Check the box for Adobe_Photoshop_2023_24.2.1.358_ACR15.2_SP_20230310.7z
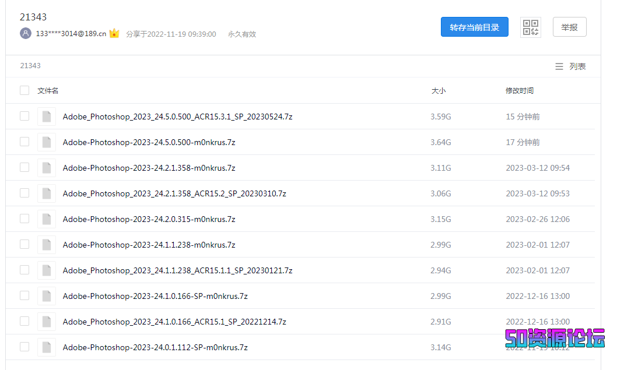 pyautogui.click(x=24, y=193)
